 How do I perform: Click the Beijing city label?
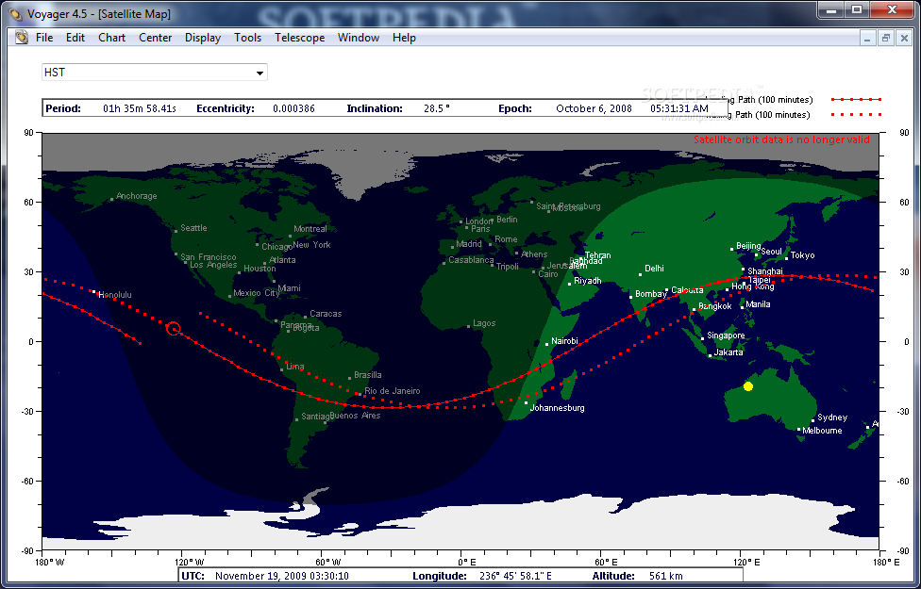(748, 246)
